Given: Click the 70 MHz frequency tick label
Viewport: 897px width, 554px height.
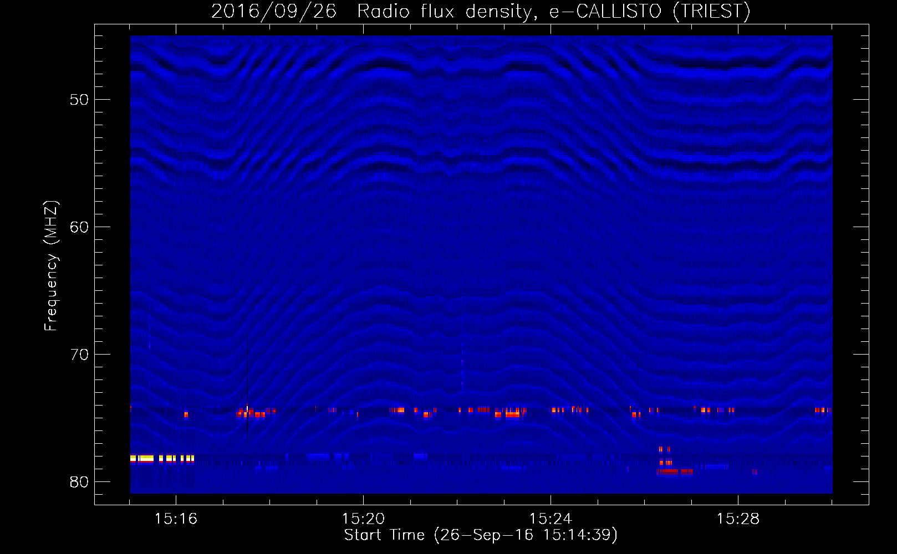Looking at the screenshot, I should pyautogui.click(x=79, y=355).
